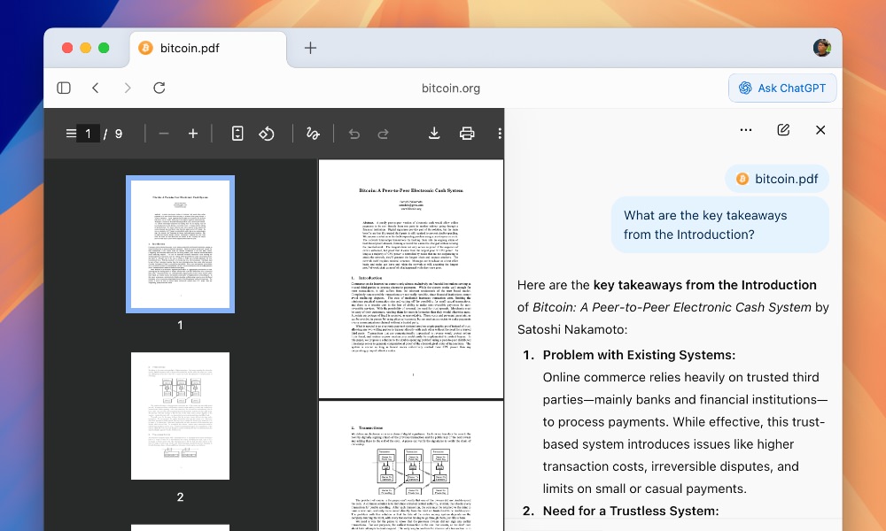Image resolution: width=886 pixels, height=531 pixels.
Task: Rotate the PDF page
Action: pyautogui.click(x=268, y=133)
